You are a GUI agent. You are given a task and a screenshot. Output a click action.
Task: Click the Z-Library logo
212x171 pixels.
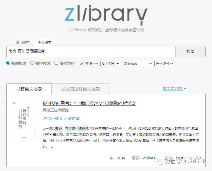click(x=106, y=15)
